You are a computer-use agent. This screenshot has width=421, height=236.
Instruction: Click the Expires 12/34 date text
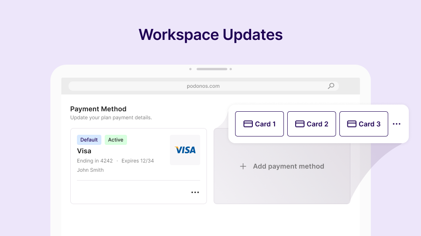(x=138, y=161)
